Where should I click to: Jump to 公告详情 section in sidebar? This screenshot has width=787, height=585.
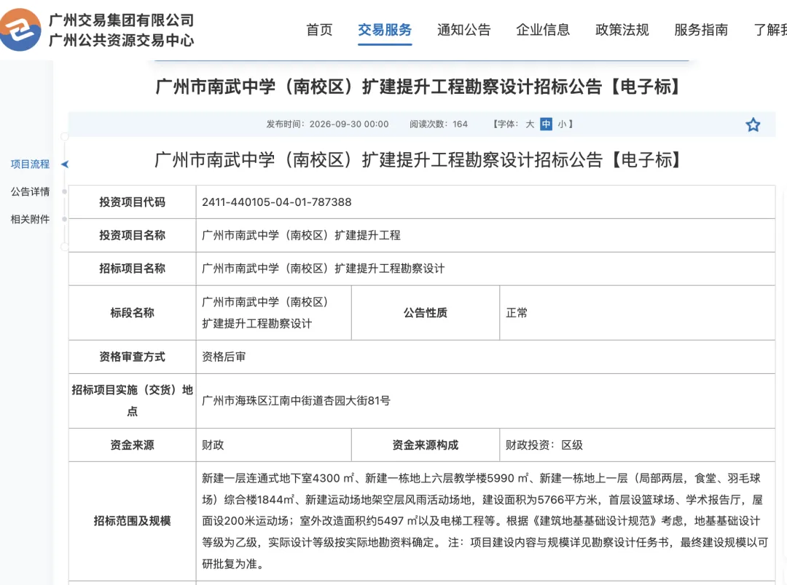pyautogui.click(x=30, y=191)
